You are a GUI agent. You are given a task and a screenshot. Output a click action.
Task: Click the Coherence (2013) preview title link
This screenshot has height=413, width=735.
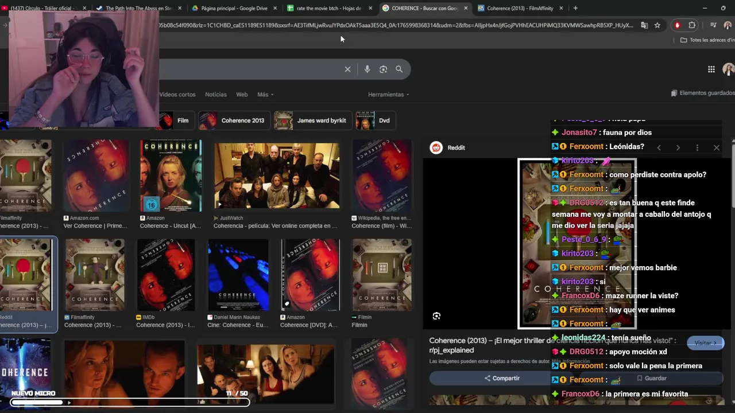pos(552,345)
